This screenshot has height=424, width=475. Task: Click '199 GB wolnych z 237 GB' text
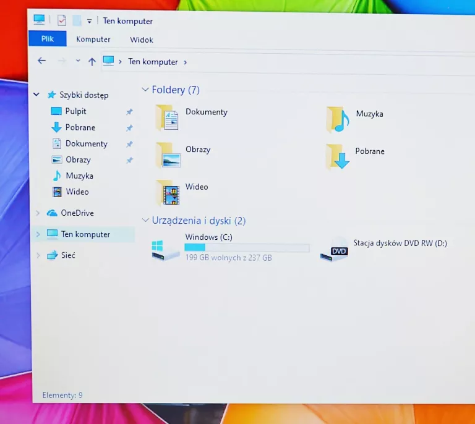229,258
